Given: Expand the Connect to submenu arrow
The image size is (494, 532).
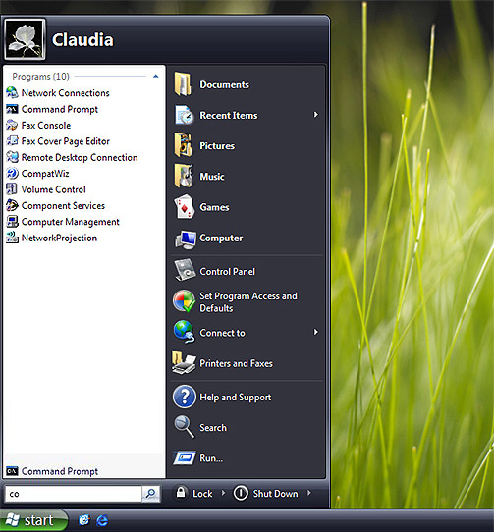Looking at the screenshot, I should click(316, 332).
